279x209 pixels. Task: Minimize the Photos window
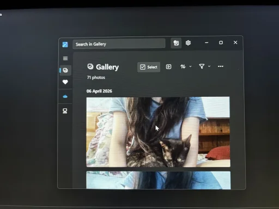click(x=207, y=43)
